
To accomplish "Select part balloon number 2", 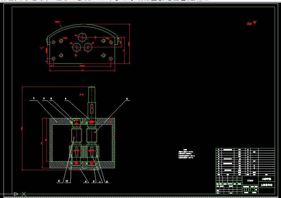I will 44,98.
